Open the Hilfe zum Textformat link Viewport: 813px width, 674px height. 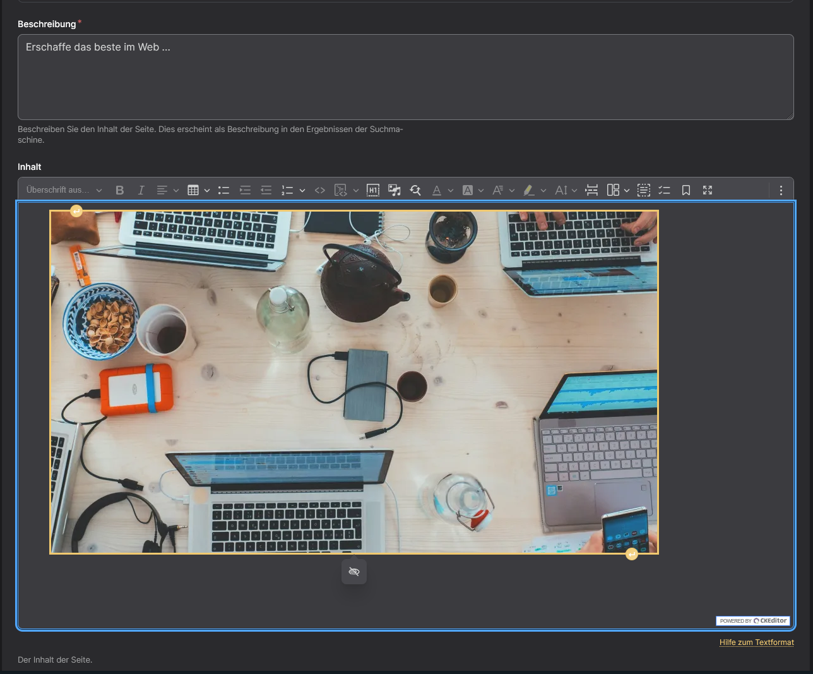756,642
